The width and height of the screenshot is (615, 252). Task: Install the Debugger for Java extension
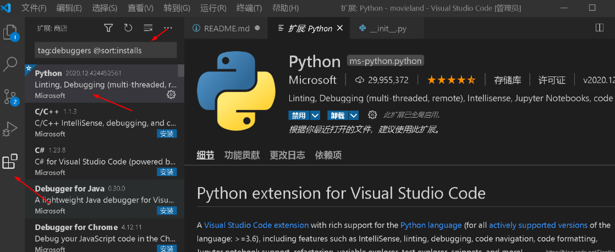coord(167,210)
